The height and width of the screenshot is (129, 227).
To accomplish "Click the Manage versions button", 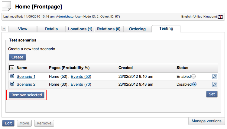I will [206, 121].
